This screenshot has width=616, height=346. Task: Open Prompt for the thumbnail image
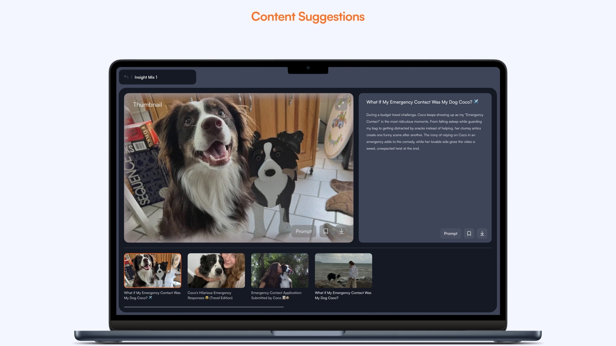304,231
